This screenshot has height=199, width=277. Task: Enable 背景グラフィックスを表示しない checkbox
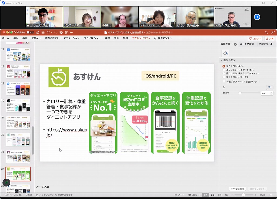click(x=224, y=82)
